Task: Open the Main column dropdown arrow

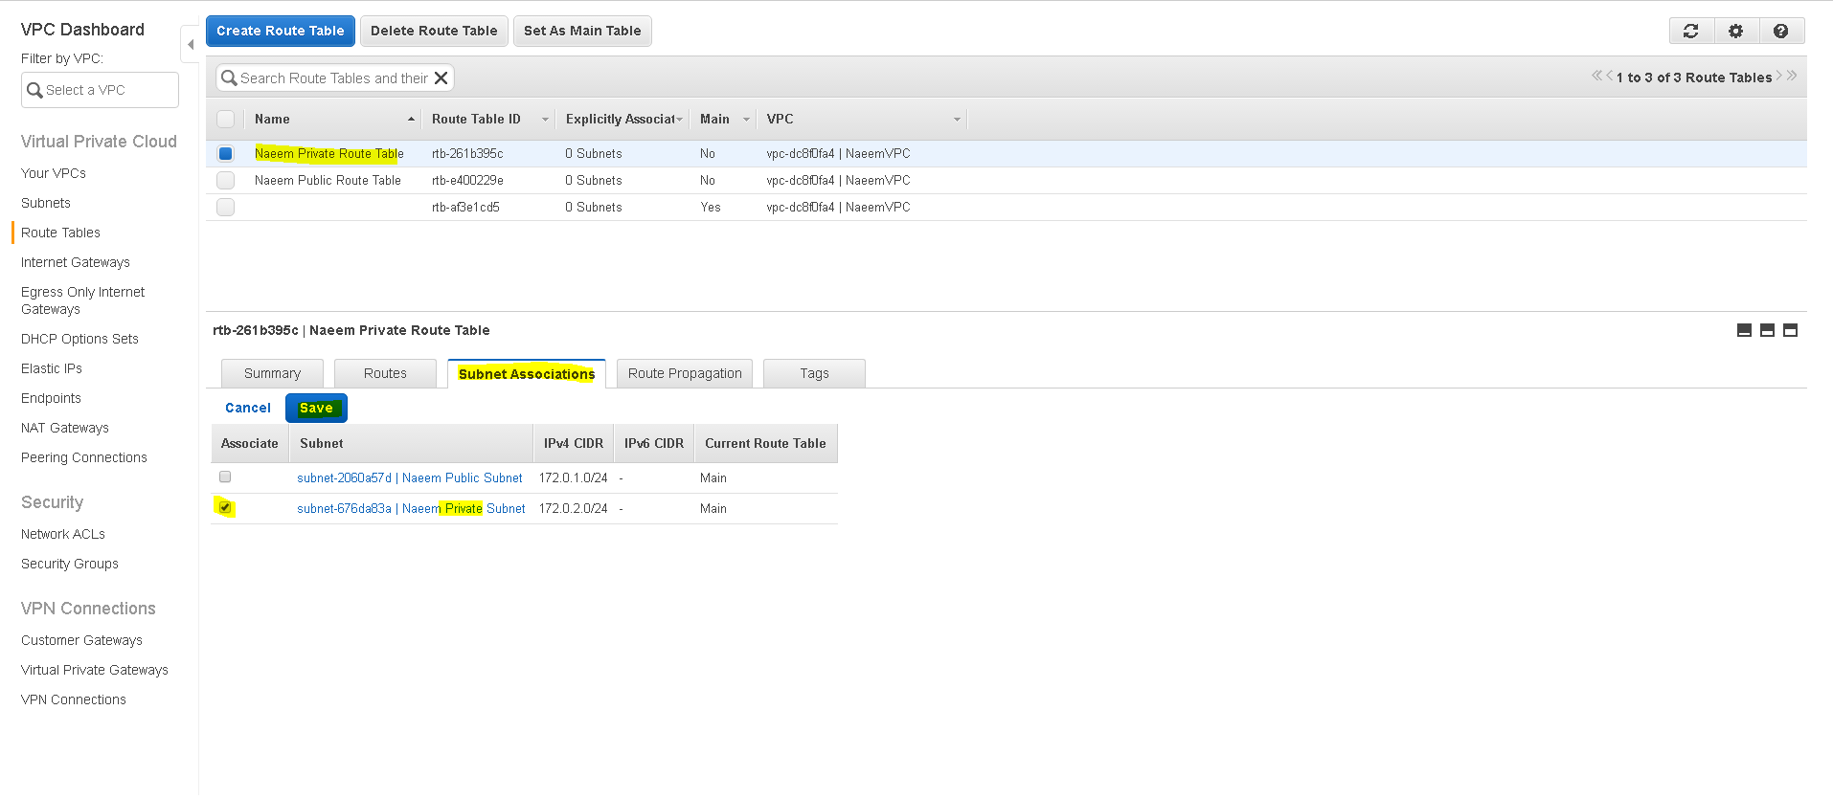Action: pos(746,120)
